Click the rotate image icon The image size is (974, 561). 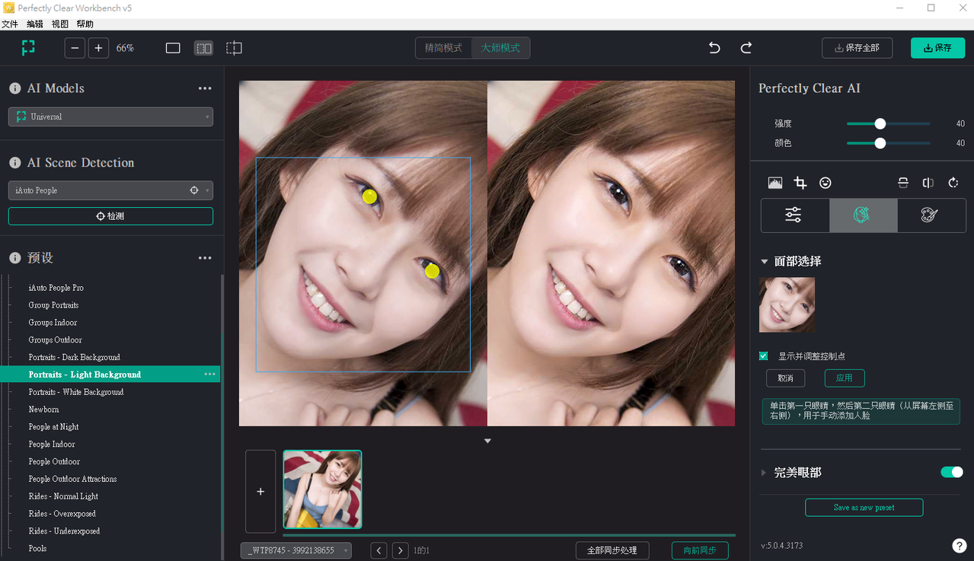click(953, 183)
